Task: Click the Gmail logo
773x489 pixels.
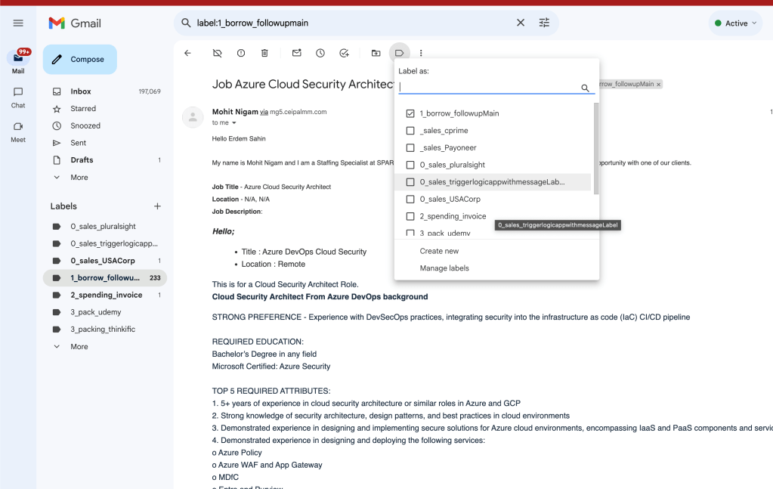Action: point(75,23)
